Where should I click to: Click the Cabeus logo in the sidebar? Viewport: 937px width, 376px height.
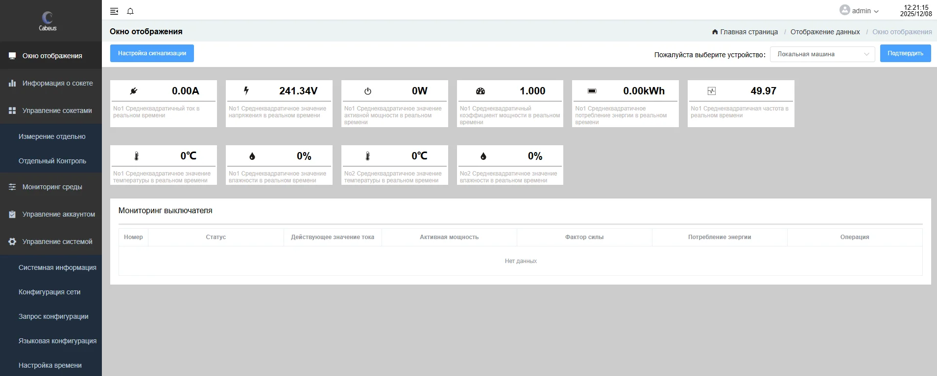[48, 21]
